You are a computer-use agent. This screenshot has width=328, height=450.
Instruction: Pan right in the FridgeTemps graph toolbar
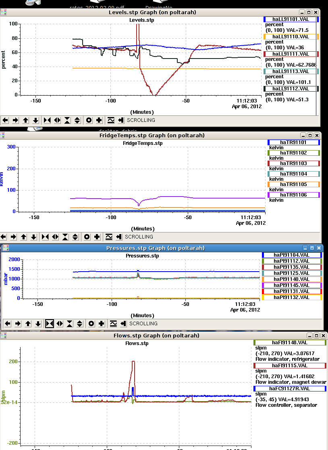(x=13, y=237)
